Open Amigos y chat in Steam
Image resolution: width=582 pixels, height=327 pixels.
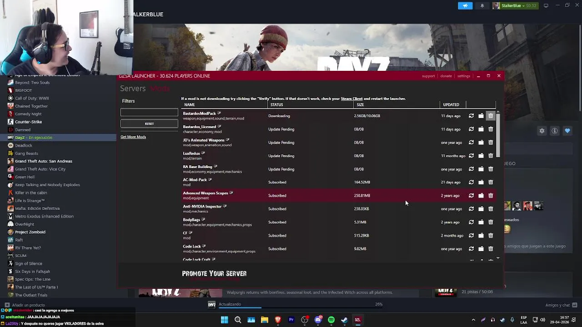click(562, 305)
